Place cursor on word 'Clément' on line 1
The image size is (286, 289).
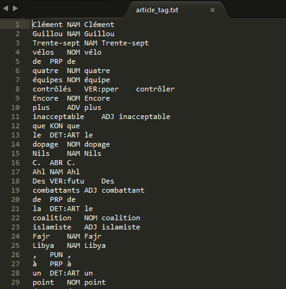[x=47, y=25]
